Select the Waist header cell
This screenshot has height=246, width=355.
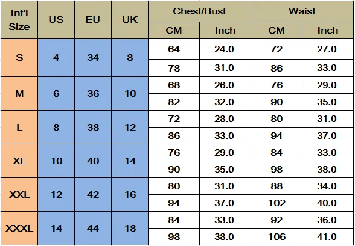(x=302, y=11)
